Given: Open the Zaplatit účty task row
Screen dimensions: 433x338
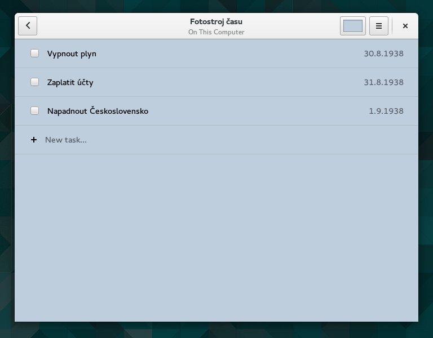Looking at the screenshot, I should pos(216,82).
